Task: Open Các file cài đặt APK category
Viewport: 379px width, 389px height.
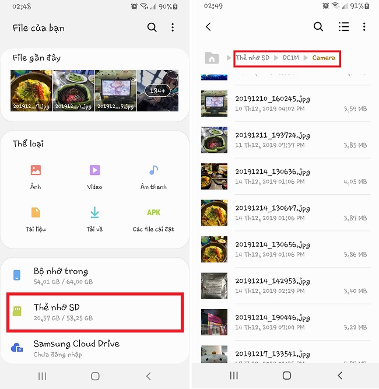Action: click(x=153, y=213)
